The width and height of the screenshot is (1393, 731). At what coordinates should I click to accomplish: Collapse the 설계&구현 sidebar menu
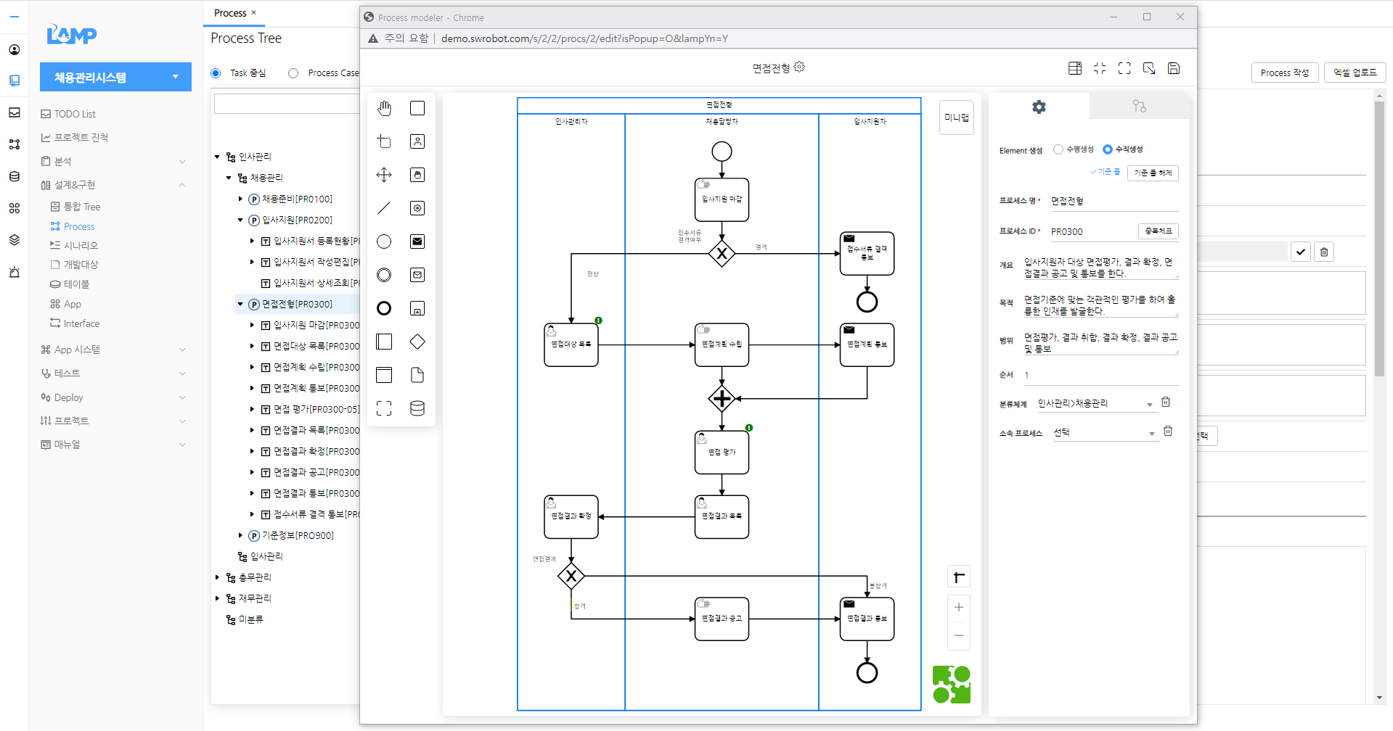[x=113, y=185]
